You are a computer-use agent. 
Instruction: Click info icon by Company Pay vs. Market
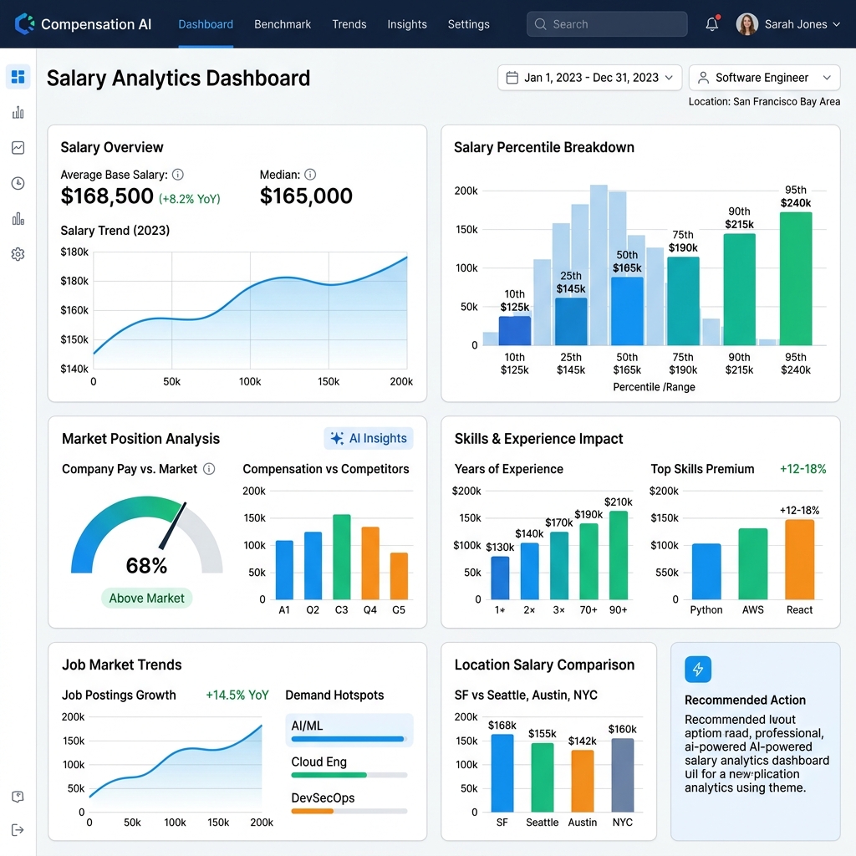click(x=209, y=469)
